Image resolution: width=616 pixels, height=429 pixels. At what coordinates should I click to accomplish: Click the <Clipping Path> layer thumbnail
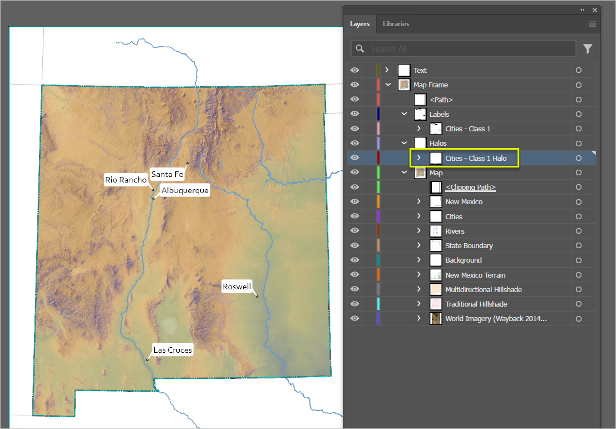click(x=436, y=187)
